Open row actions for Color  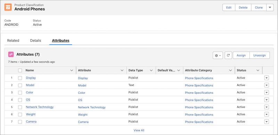click(x=267, y=92)
